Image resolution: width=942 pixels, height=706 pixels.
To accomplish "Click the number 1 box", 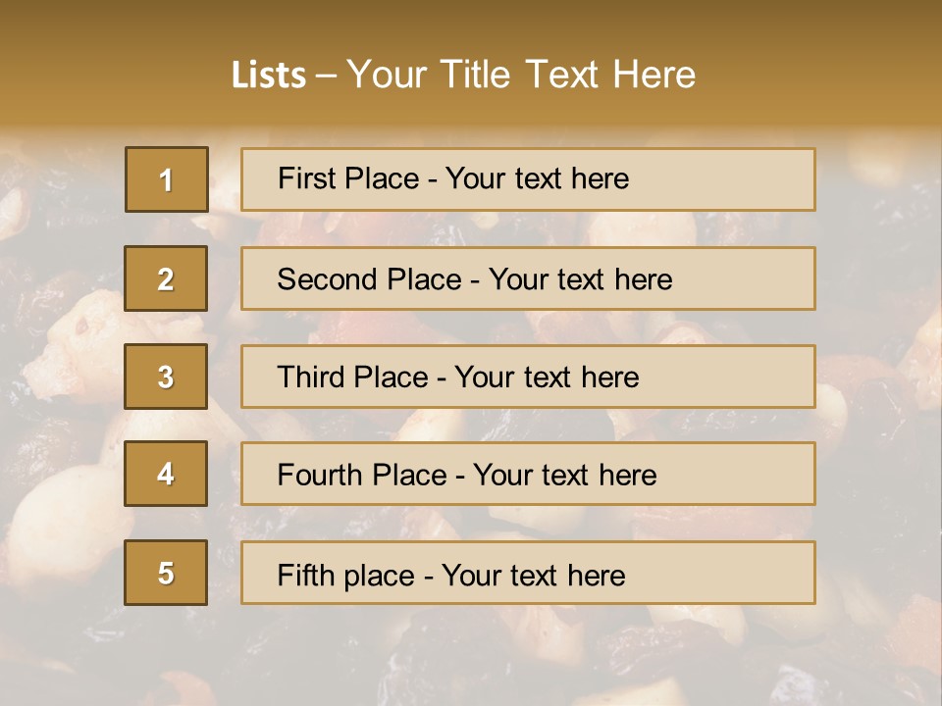I will click(x=167, y=179).
